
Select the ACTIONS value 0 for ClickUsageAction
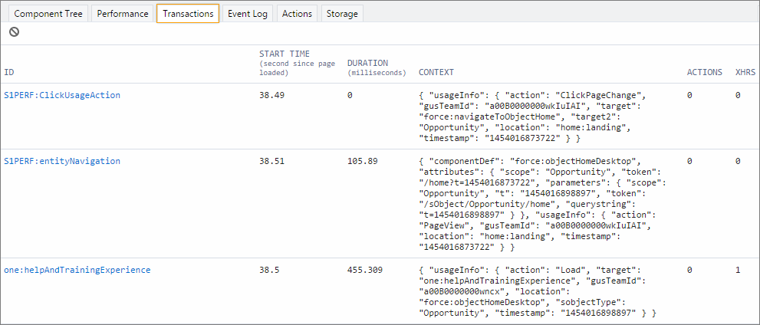point(689,95)
